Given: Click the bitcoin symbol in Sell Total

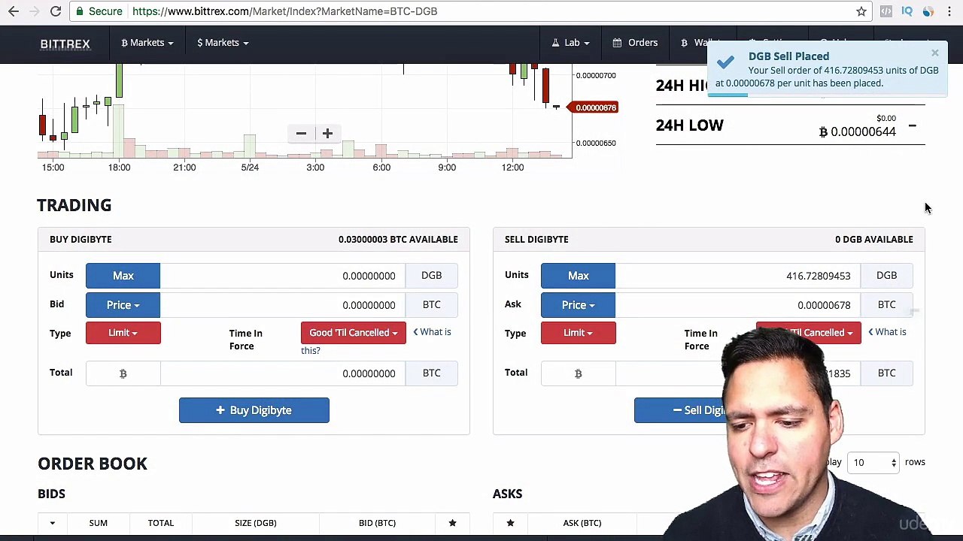Looking at the screenshot, I should click(x=578, y=373).
